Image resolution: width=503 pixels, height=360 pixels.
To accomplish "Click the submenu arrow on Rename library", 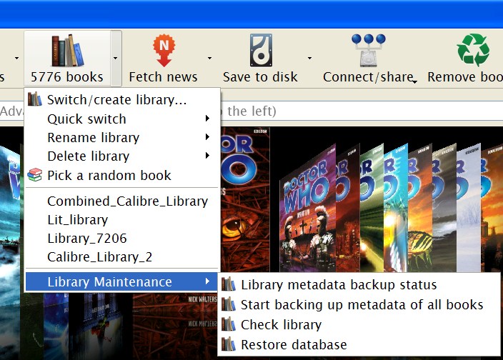I will point(207,137).
